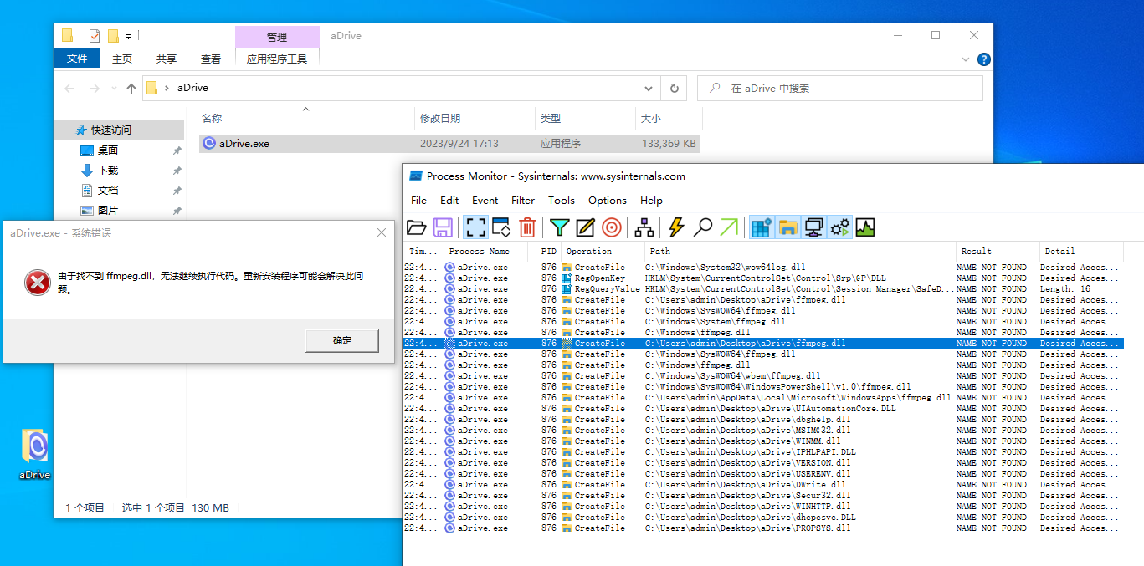
Task: Expand the Explorer ribbon chevron
Action: [x=967, y=59]
